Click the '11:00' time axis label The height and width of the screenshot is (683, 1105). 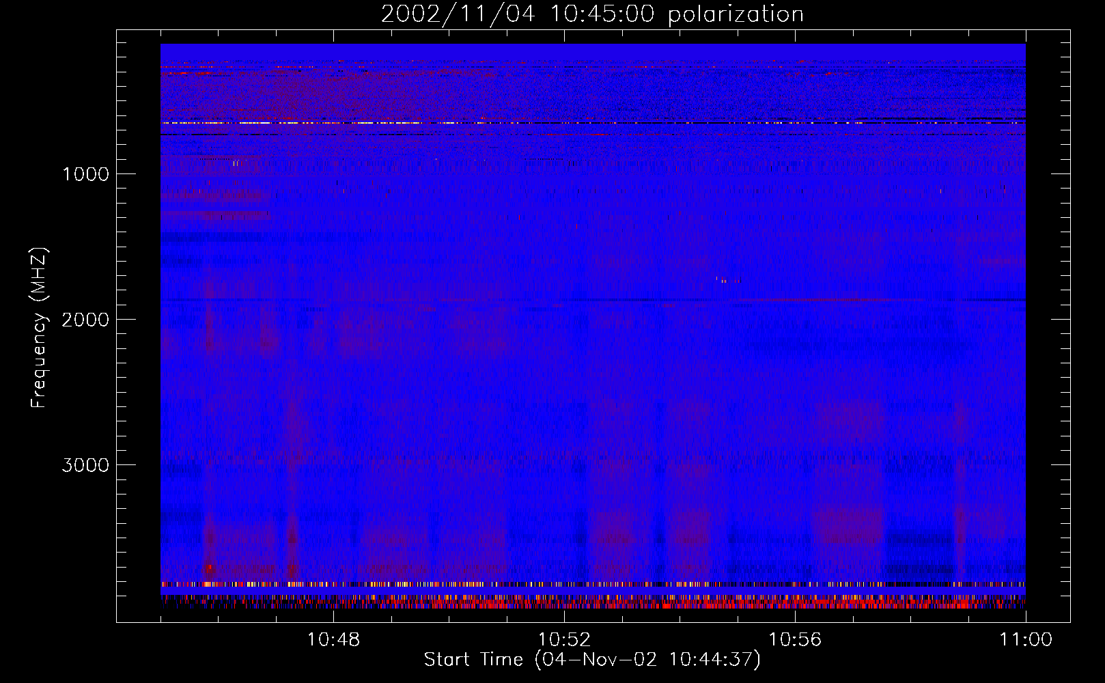pos(1026,640)
